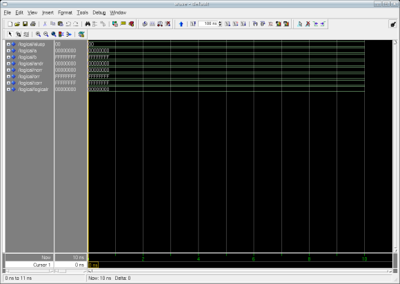Viewport: 400px width, 284px height.
Task: Expand the /logical/logicalr signal
Action: pos(8,90)
